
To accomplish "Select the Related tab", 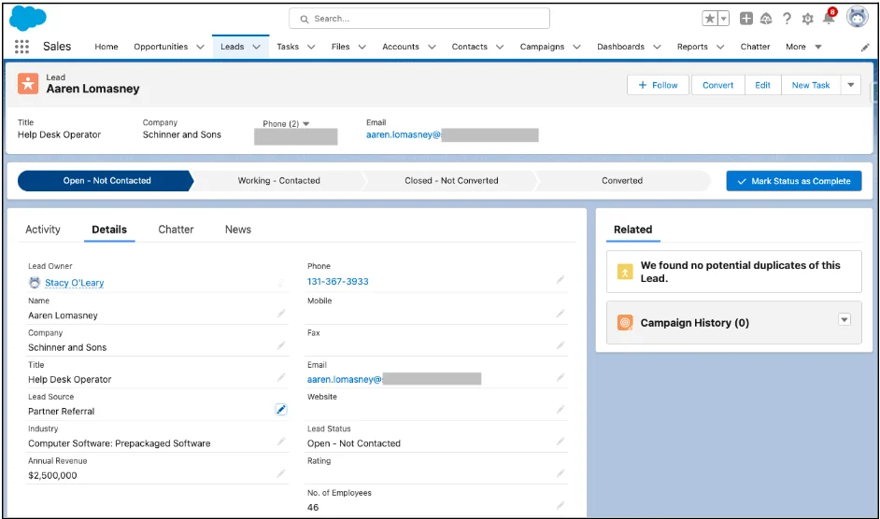I will tap(632, 230).
